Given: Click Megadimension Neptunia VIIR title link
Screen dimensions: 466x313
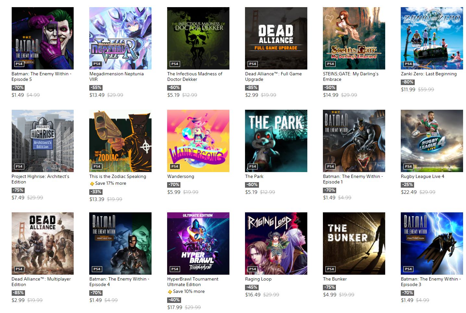Looking at the screenshot, I should (x=116, y=77).
